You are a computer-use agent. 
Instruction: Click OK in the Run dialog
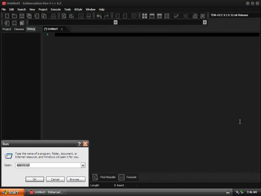35,179
